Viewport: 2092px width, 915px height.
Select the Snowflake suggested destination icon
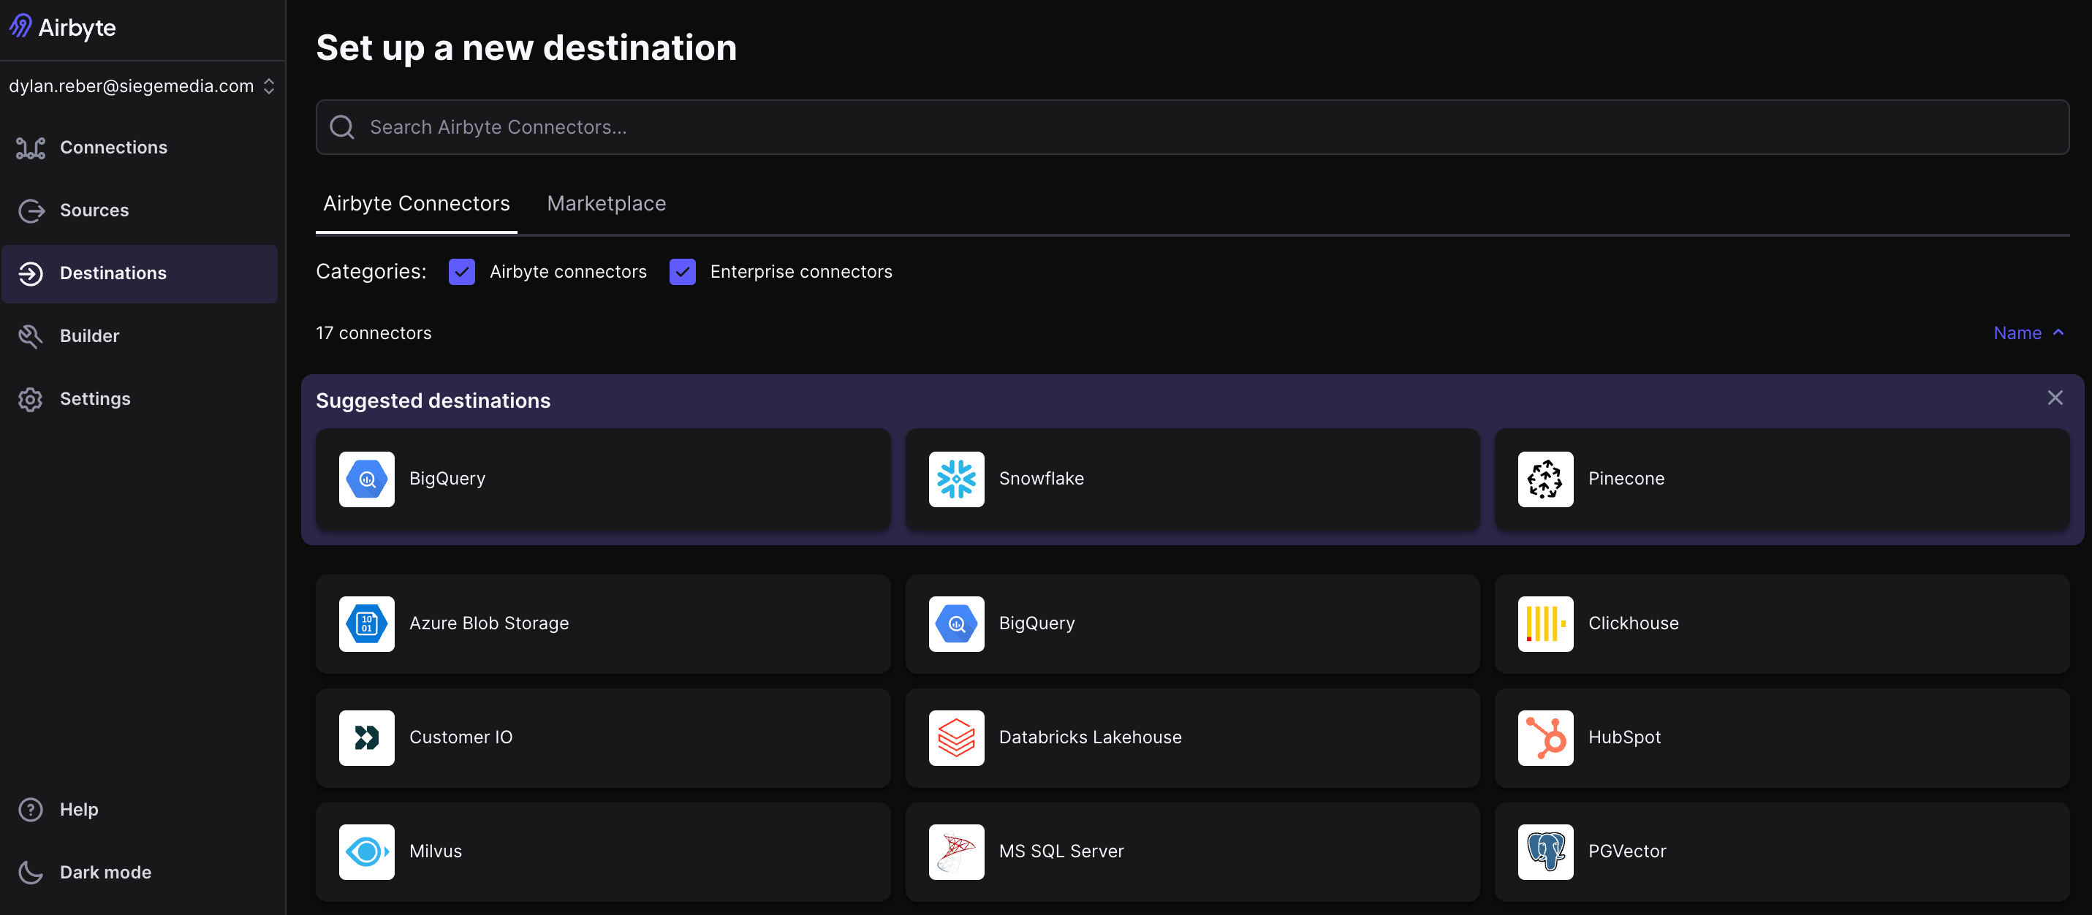pos(956,479)
